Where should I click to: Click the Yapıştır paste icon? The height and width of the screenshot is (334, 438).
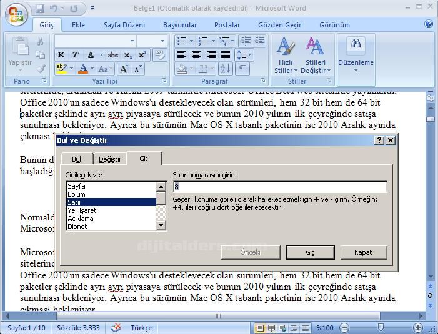[20, 46]
